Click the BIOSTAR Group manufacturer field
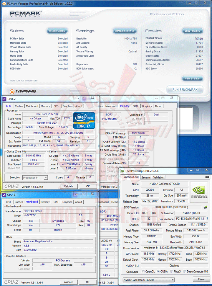212x286 pixels. [58, 211]
